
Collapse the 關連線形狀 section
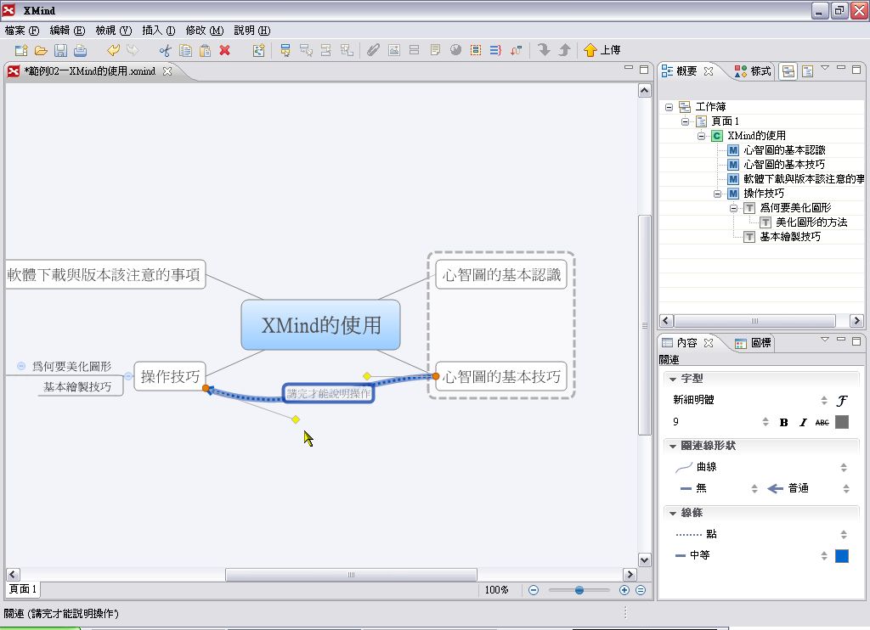coord(673,446)
